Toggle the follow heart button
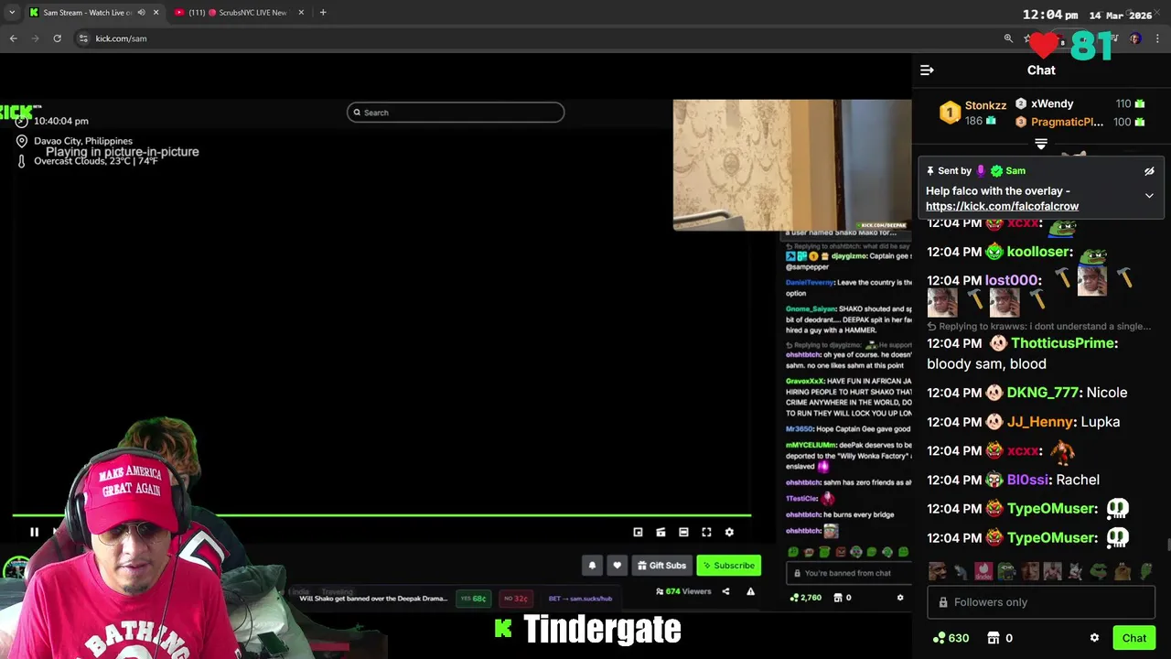 pyautogui.click(x=617, y=566)
